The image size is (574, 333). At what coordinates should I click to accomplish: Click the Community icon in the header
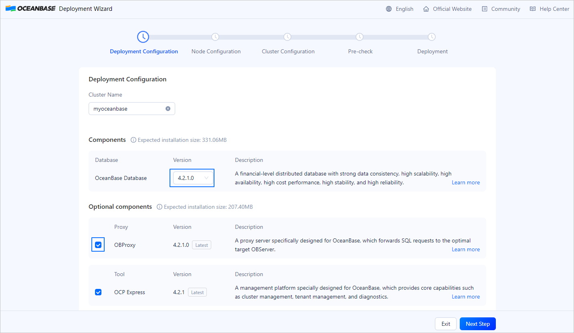pos(484,8)
